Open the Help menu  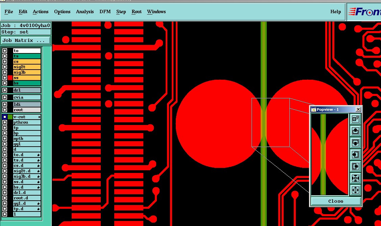[336, 11]
